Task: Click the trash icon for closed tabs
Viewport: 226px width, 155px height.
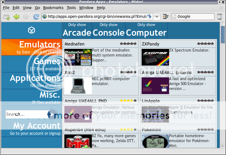Action: (219, 17)
